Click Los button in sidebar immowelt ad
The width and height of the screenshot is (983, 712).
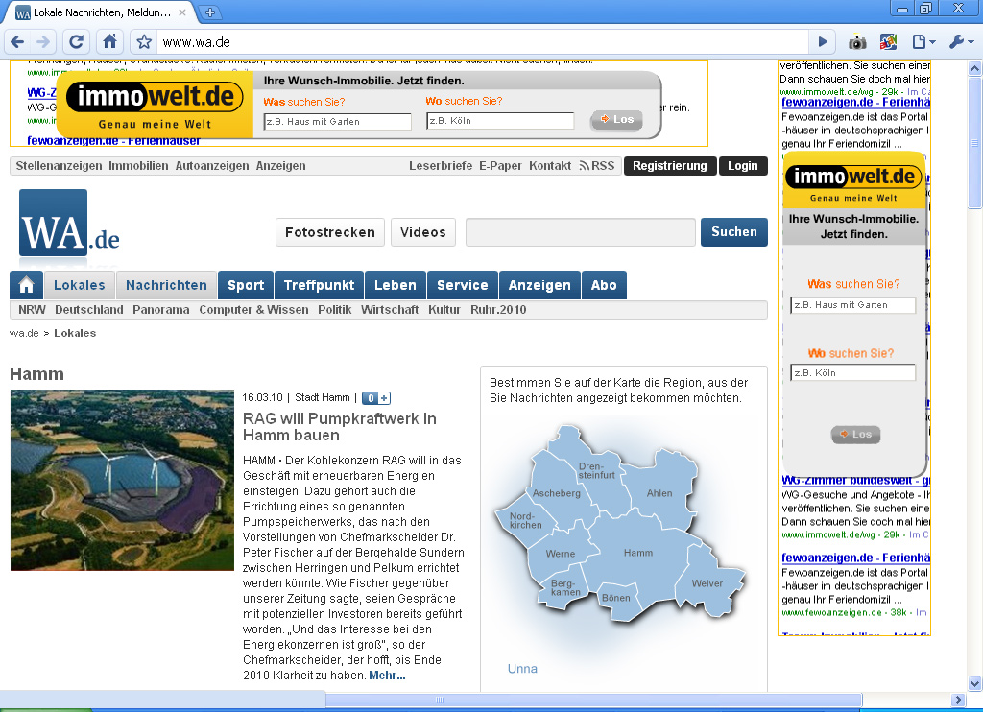(x=855, y=434)
